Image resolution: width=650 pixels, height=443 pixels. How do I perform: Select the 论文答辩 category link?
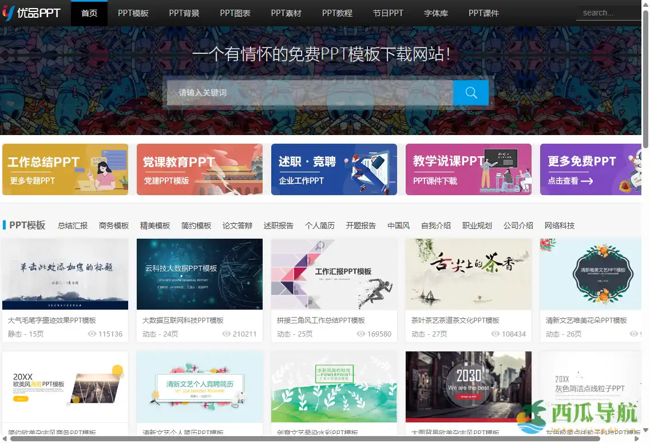click(237, 226)
